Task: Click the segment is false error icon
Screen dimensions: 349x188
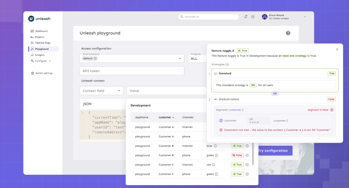Action: click(332, 110)
